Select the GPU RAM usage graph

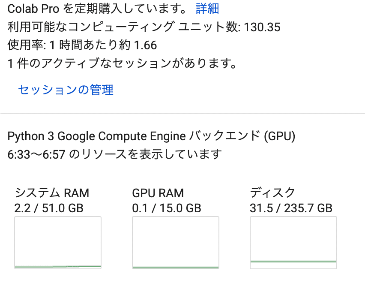point(176,242)
